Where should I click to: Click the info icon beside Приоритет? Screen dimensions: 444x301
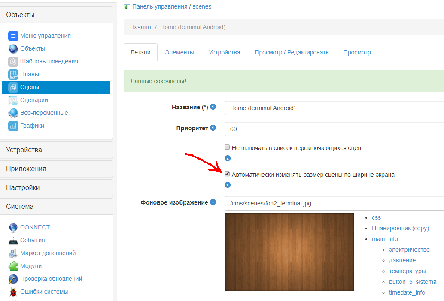click(213, 127)
